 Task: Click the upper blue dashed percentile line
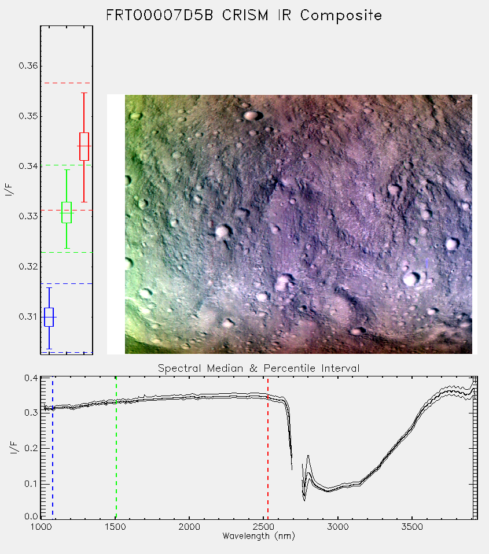[x=67, y=283]
